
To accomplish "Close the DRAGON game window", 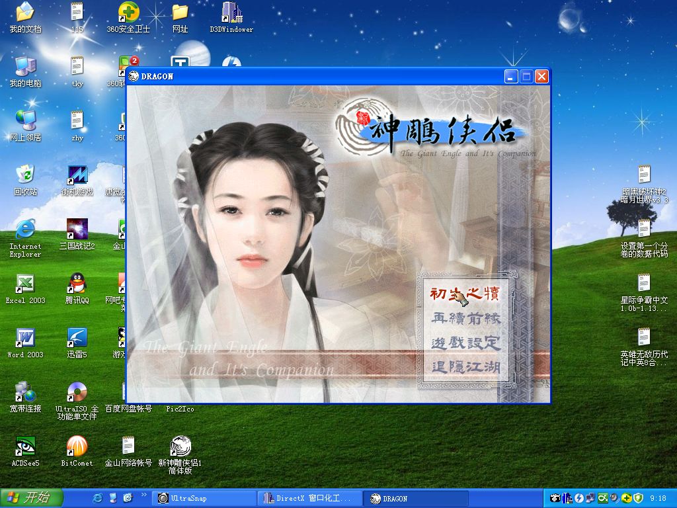I will coord(542,77).
